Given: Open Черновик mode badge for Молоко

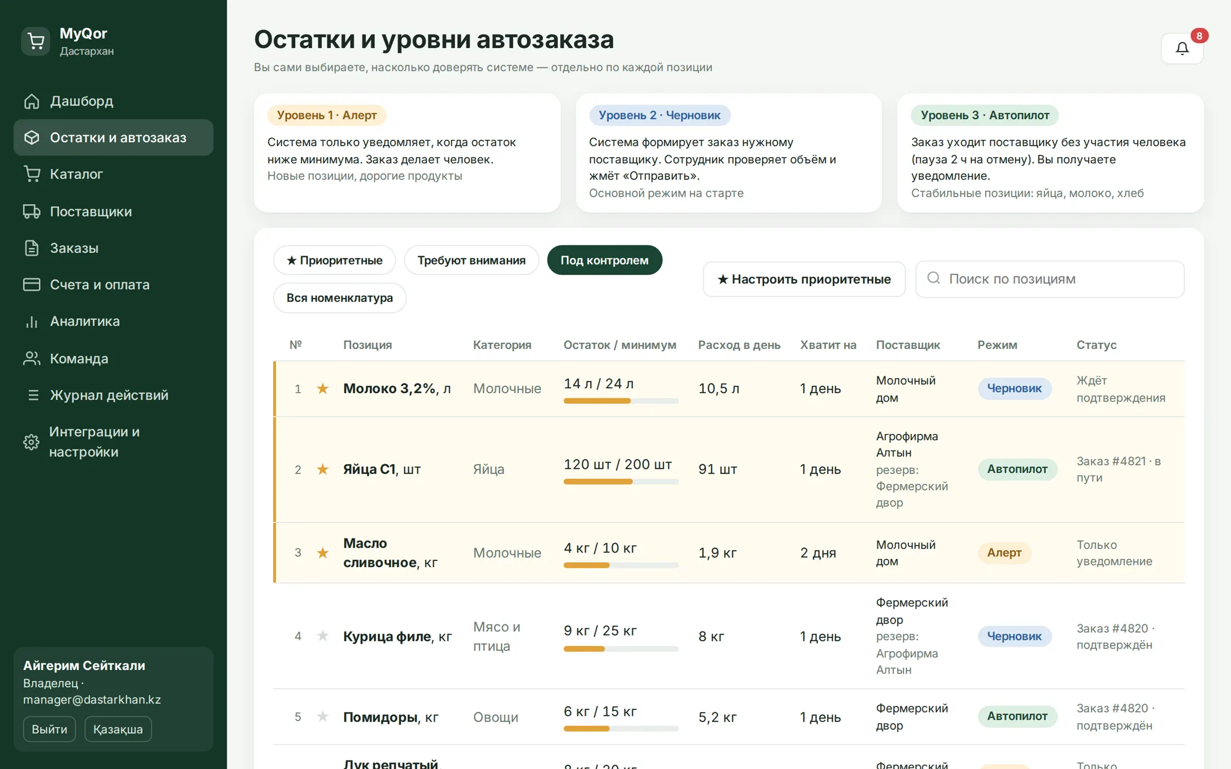Looking at the screenshot, I should [1014, 388].
